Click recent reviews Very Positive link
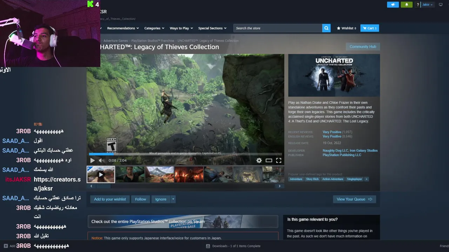449x252 pixels. (332, 132)
